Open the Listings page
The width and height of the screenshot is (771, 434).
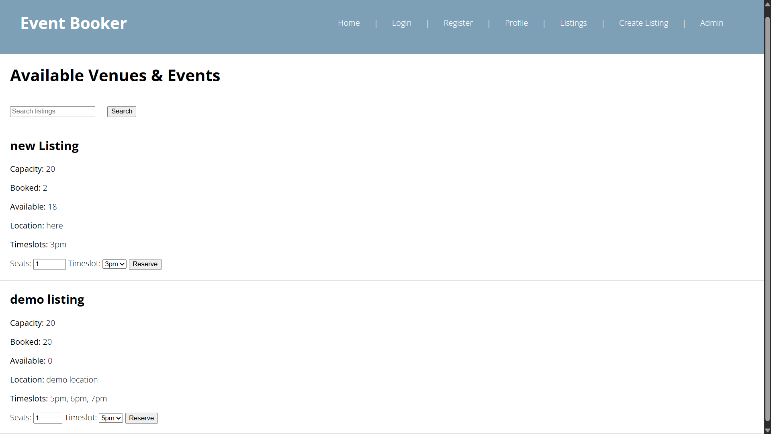tap(573, 23)
